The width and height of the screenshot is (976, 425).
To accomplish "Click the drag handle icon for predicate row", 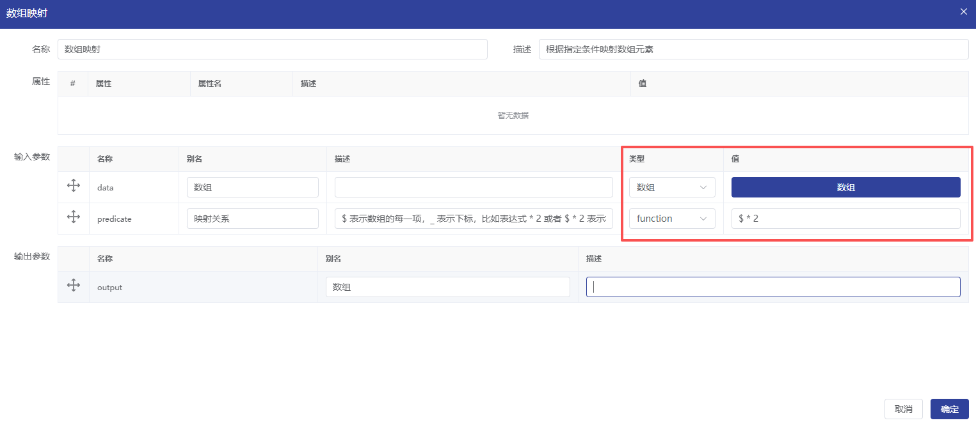I will click(x=74, y=217).
